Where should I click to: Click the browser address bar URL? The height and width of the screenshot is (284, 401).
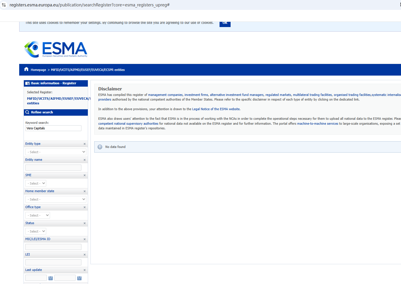(90, 5)
